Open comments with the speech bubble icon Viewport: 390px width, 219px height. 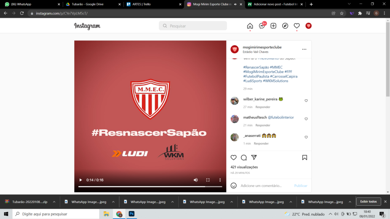243,157
